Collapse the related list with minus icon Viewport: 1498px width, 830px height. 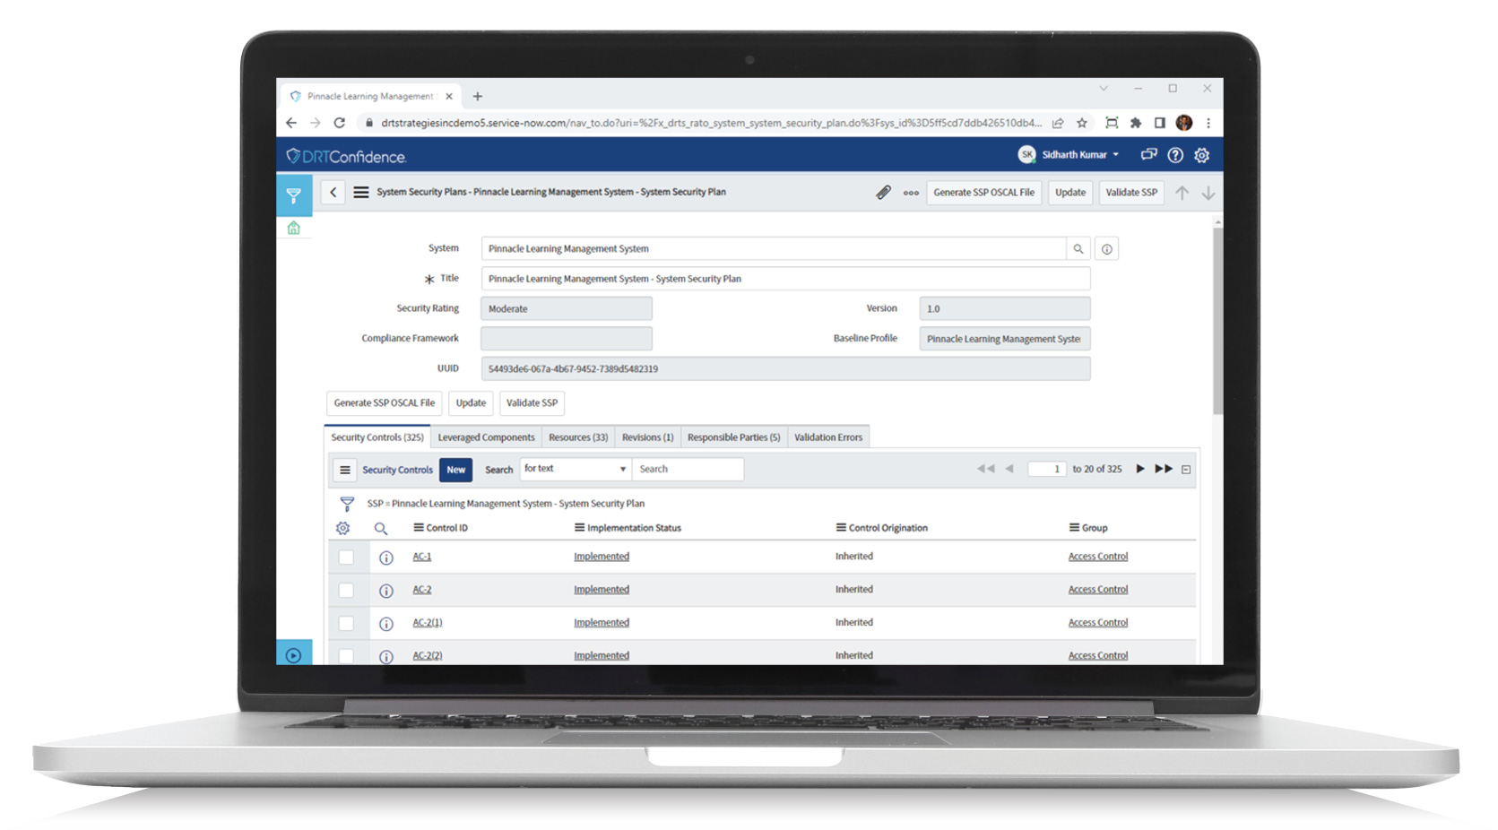coord(1186,470)
